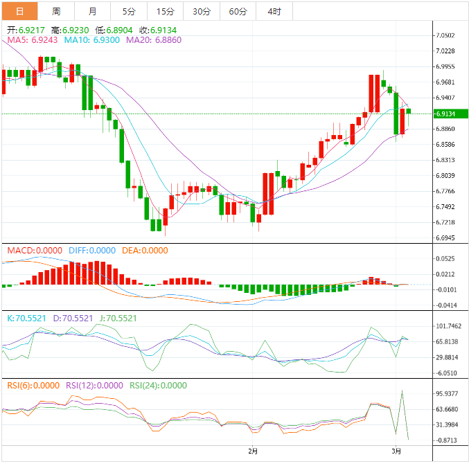This screenshot has width=469, height=466.
Task: Click the J:70.5521 KDJ label
Action: pos(118,319)
